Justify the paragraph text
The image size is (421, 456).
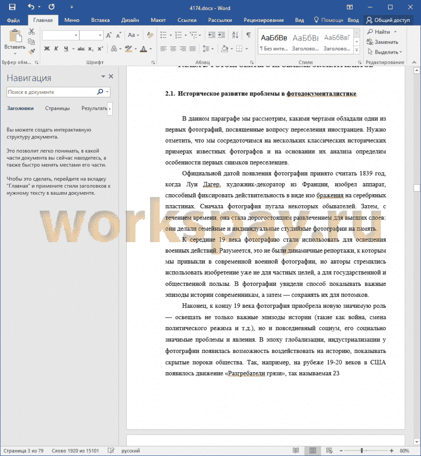(192, 49)
